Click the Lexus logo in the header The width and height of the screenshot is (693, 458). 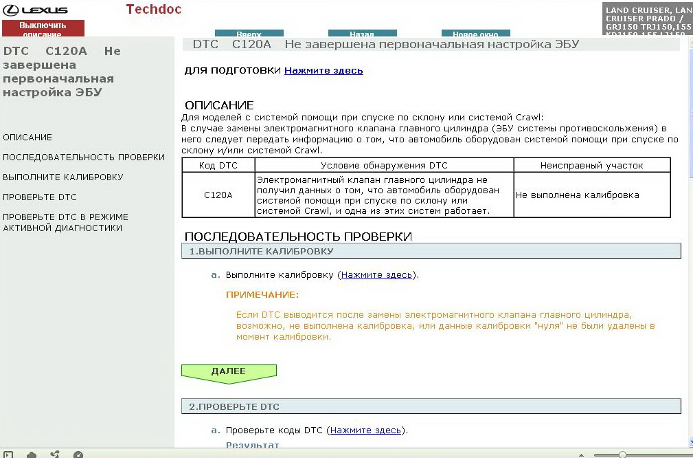click(35, 10)
